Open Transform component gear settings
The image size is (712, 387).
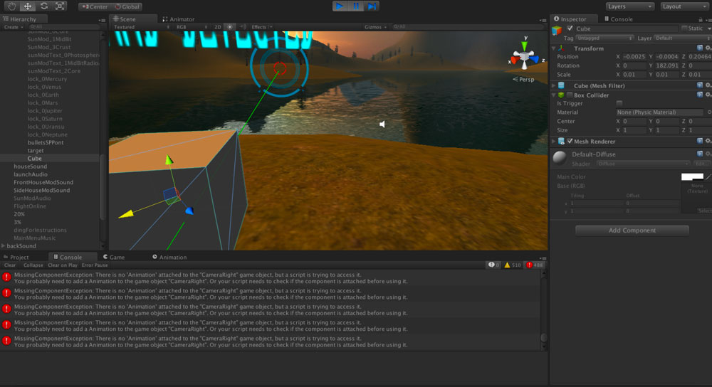[x=708, y=48]
